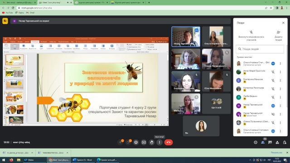Click the yellow host management icon top-left
Image resolution: width=290 pixels, height=163 pixels.
5,21
